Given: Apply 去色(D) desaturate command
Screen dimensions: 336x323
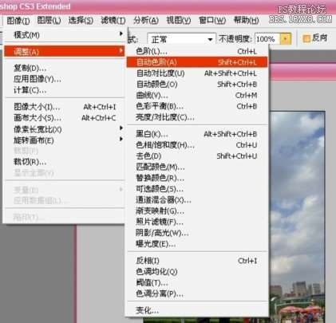Looking at the screenshot, I should tap(196, 156).
